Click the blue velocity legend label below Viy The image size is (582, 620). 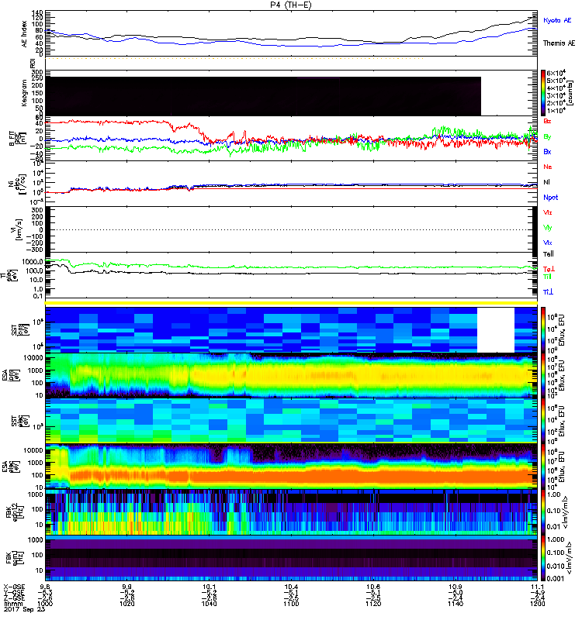click(548, 243)
